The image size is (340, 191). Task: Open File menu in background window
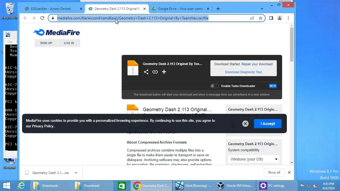click(x=10, y=42)
